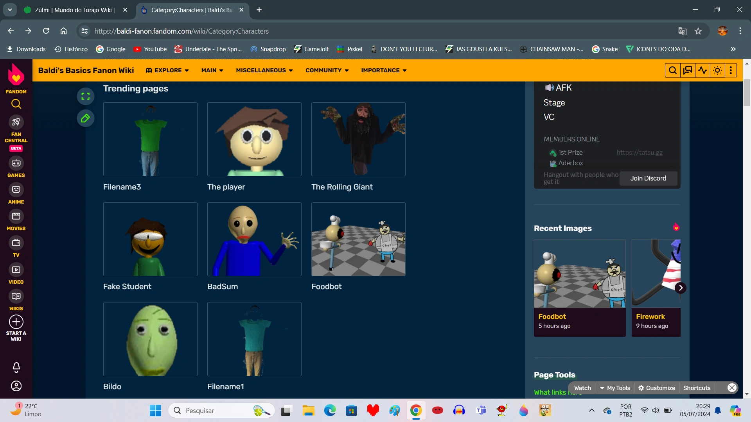Image resolution: width=751 pixels, height=422 pixels.
Task: Open the Community nav menu
Action: [x=327, y=70]
